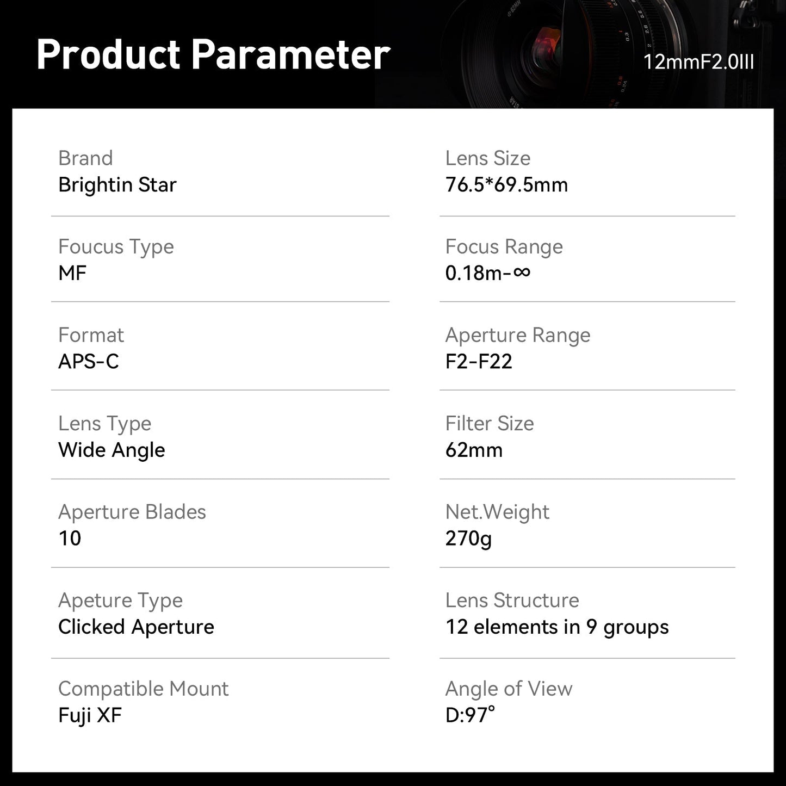
Task: Click the Lens Size label
Action: [487, 158]
